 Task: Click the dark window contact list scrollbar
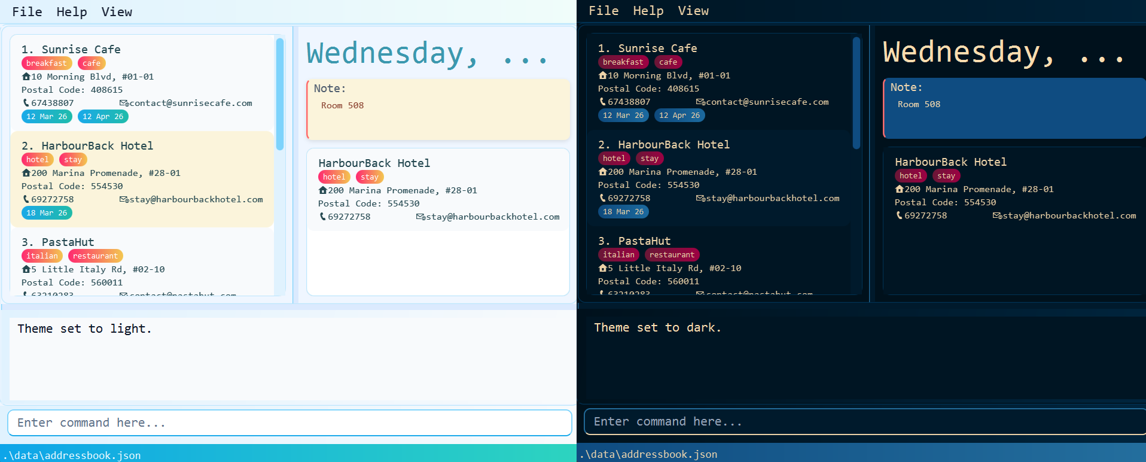[856, 92]
